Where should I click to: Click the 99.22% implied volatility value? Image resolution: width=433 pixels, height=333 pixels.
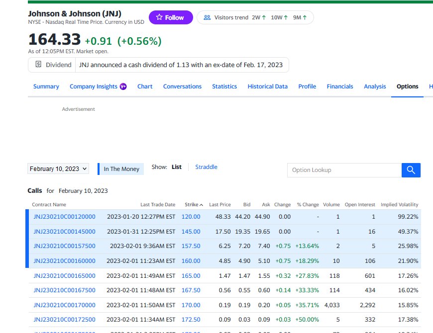[x=408, y=217]
